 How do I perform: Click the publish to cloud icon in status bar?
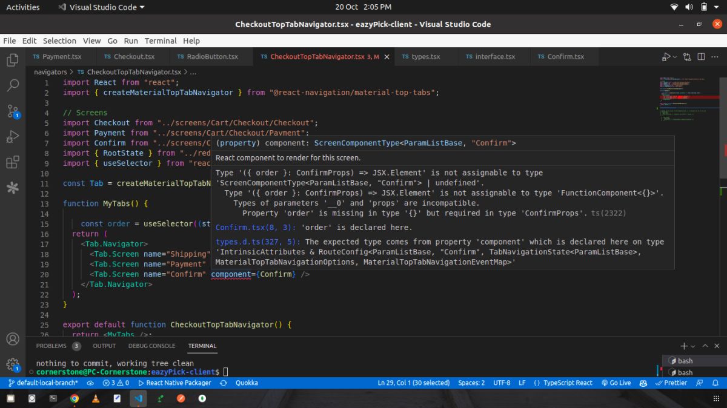90,383
